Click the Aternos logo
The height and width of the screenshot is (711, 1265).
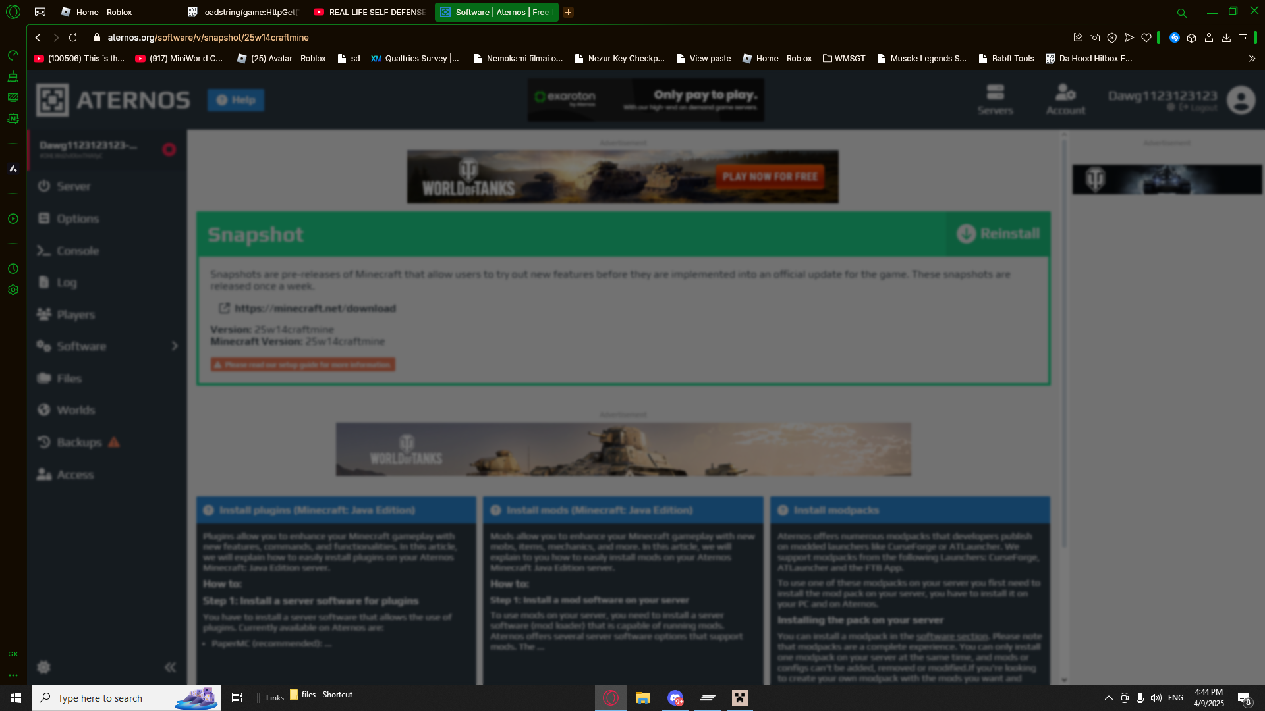tap(113, 100)
